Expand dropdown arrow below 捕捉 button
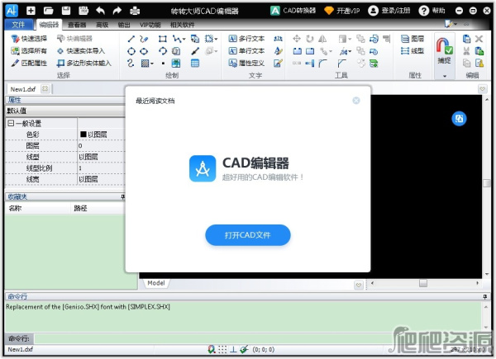 pos(445,75)
